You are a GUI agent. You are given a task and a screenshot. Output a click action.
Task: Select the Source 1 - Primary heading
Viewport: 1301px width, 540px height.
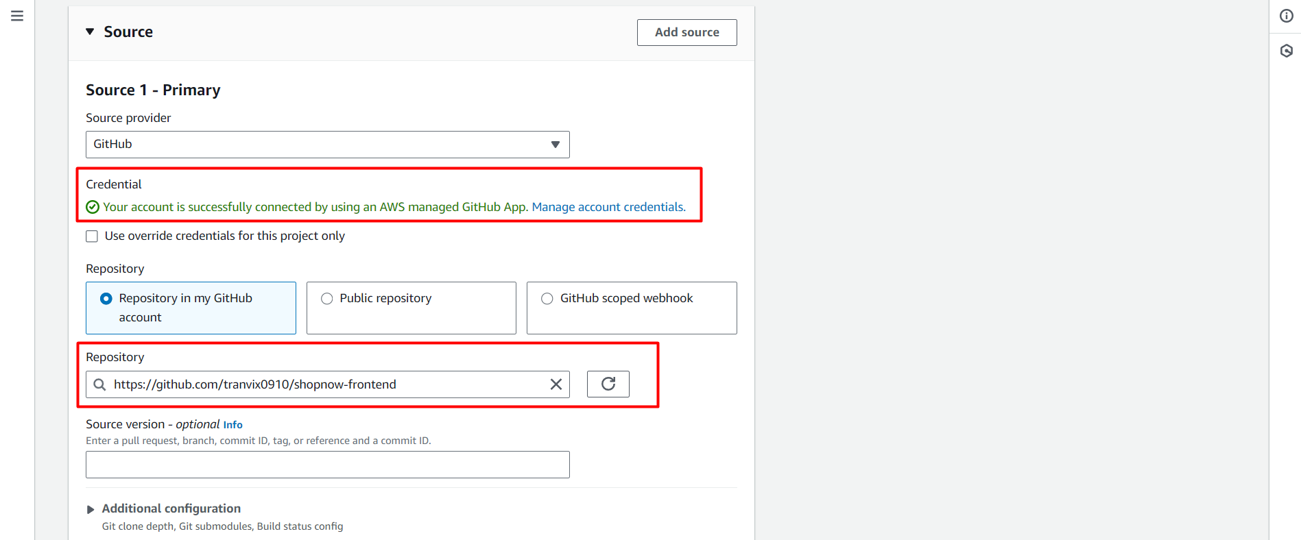pos(152,90)
